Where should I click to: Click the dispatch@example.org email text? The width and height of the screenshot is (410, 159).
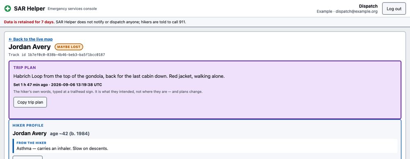point(357,11)
